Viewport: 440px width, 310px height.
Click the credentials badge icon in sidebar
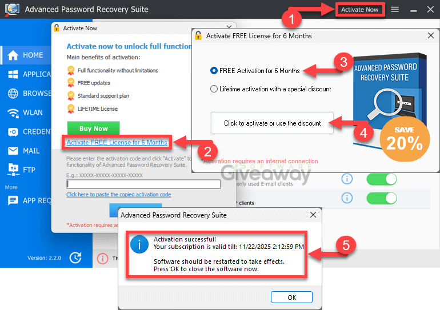[13, 132]
